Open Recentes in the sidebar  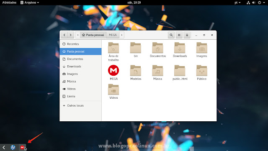[80, 44]
